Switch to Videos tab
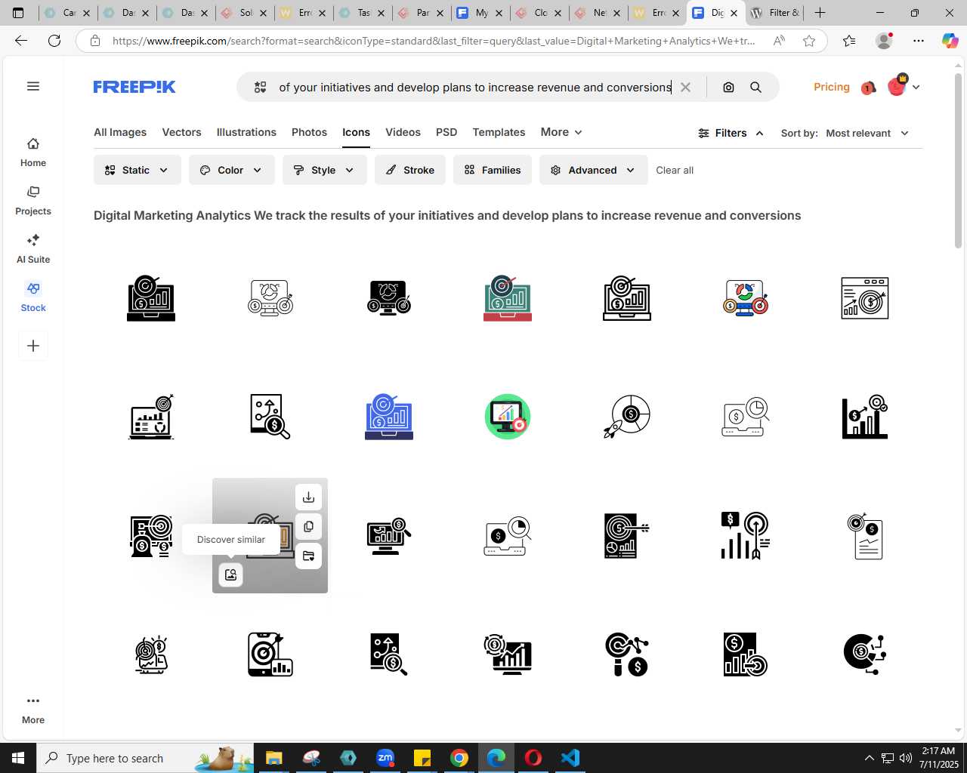The image size is (967, 773). coord(403,132)
